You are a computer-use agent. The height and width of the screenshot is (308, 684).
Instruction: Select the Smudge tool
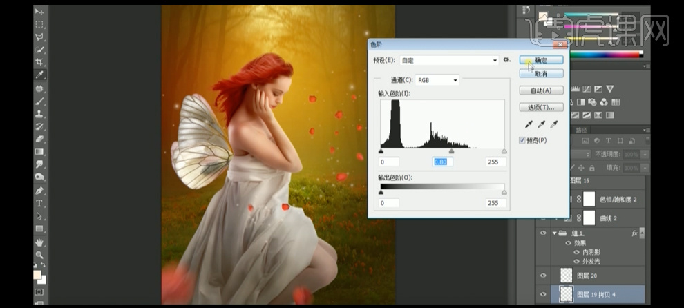pos(39,164)
